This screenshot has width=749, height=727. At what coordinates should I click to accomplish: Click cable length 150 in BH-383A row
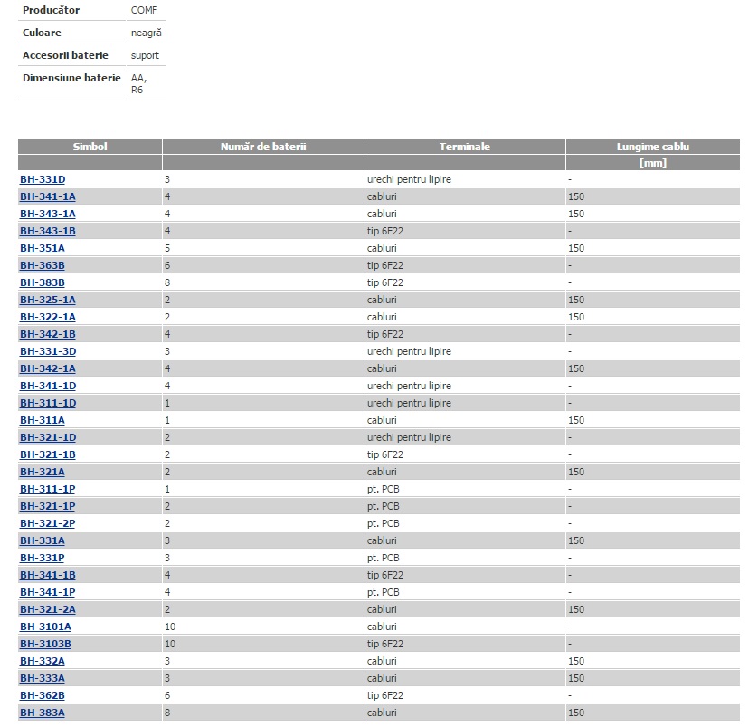pos(576,713)
